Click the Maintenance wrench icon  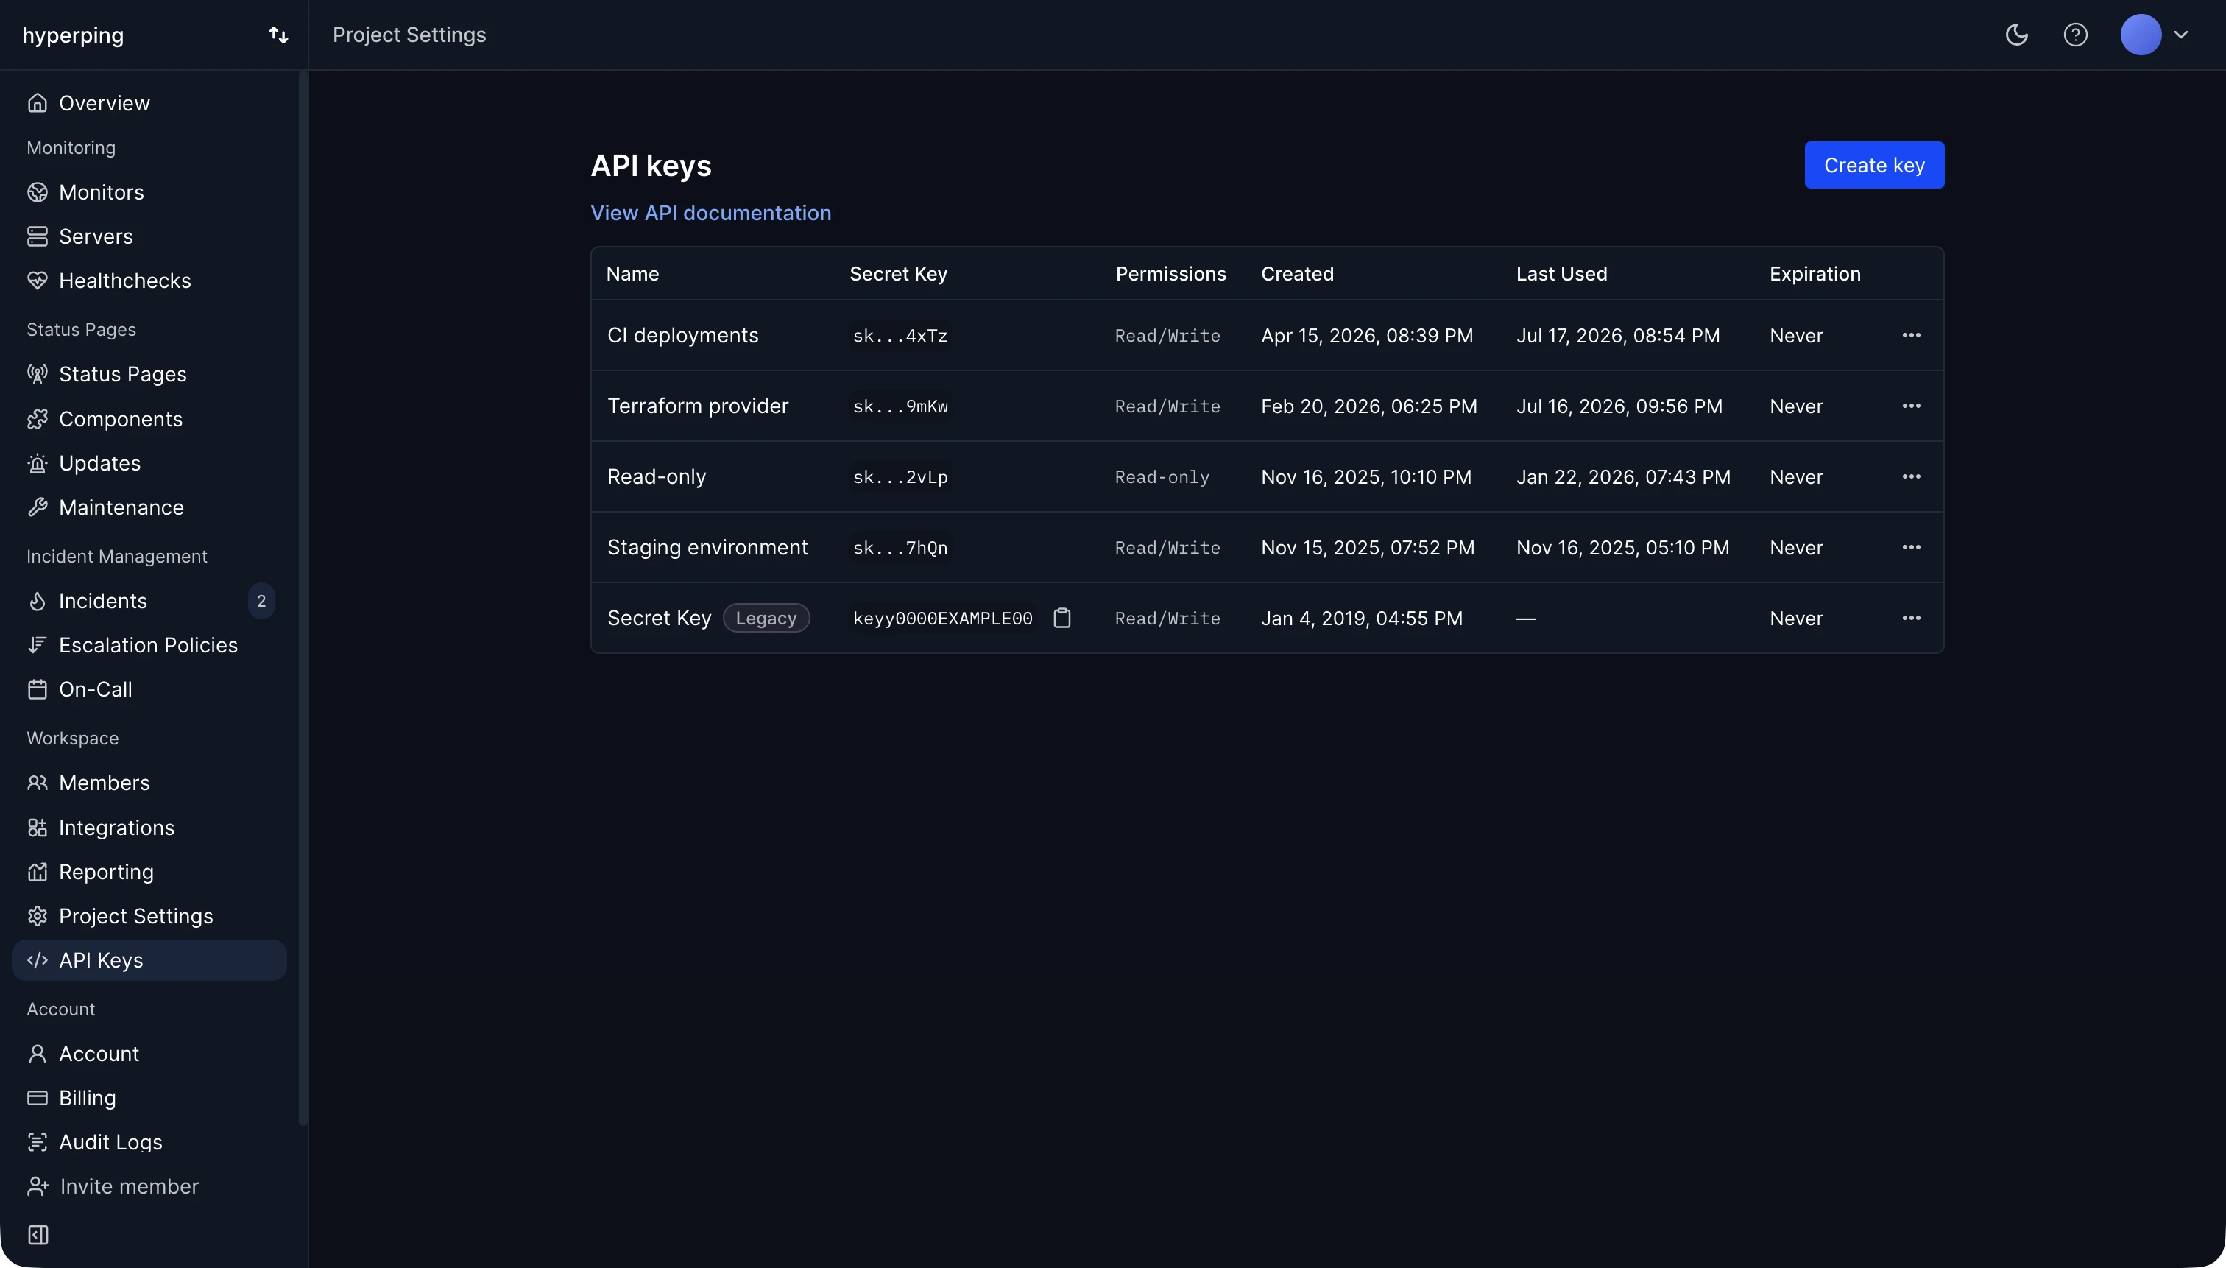pos(38,508)
